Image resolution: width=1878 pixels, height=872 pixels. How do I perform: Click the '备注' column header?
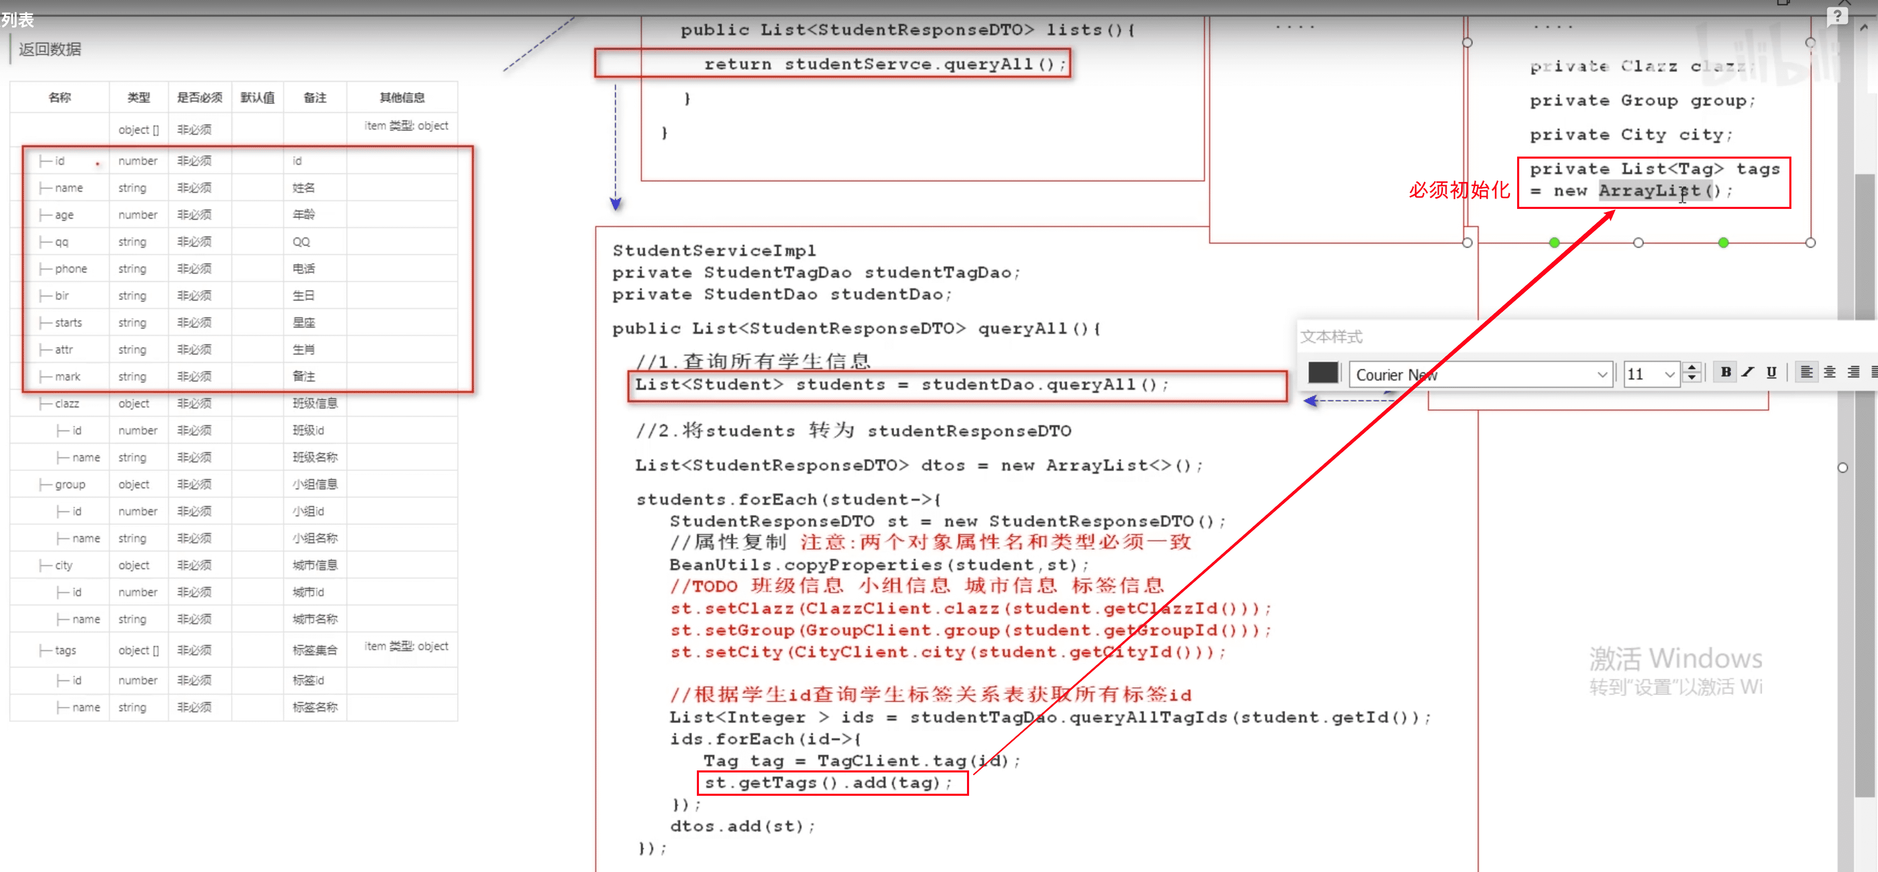click(315, 97)
